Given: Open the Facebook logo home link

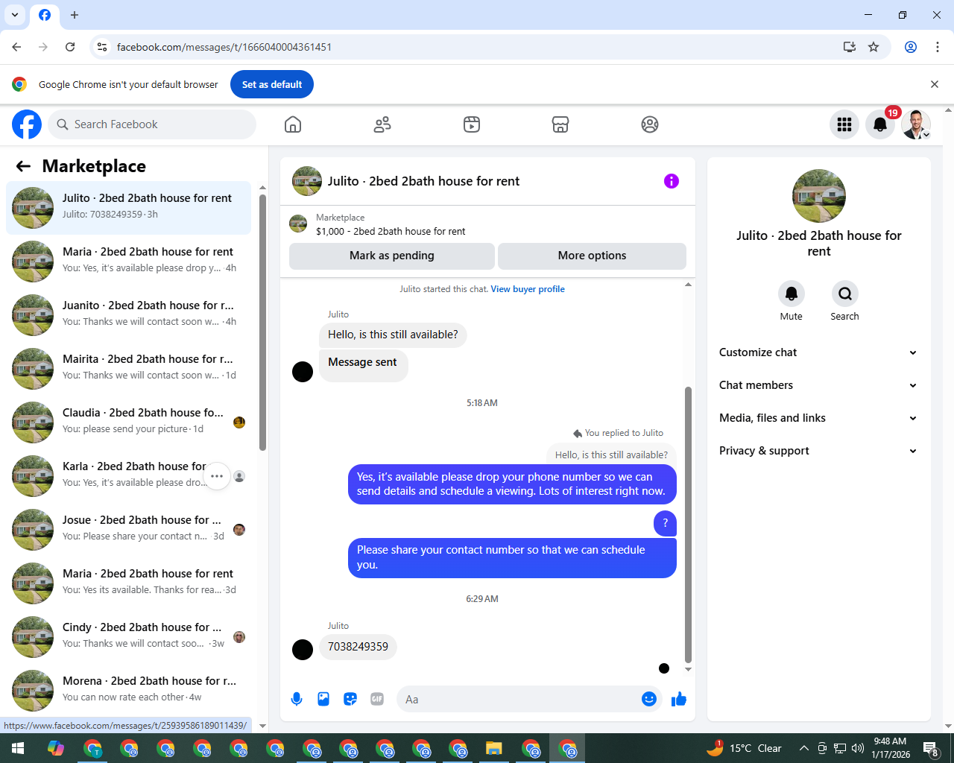Looking at the screenshot, I should point(27,124).
